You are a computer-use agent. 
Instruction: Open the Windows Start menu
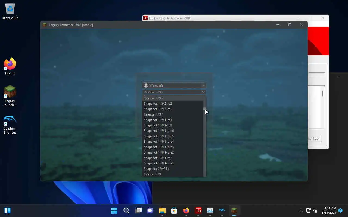(x=114, y=210)
